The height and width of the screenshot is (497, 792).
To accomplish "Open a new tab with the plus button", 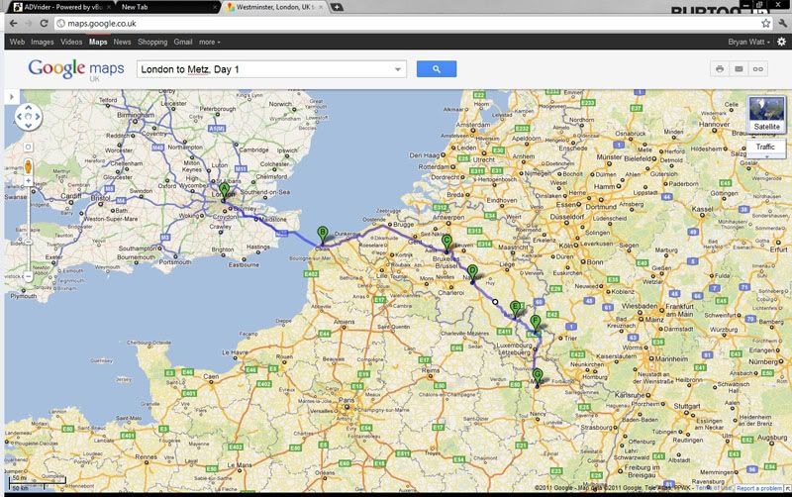I will (337, 7).
